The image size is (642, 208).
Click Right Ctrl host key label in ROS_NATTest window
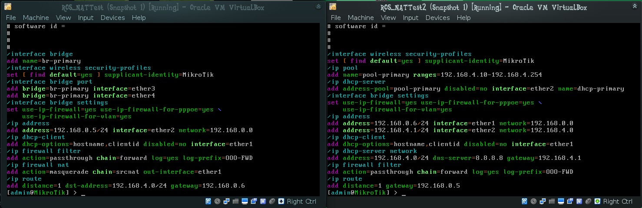301,201
